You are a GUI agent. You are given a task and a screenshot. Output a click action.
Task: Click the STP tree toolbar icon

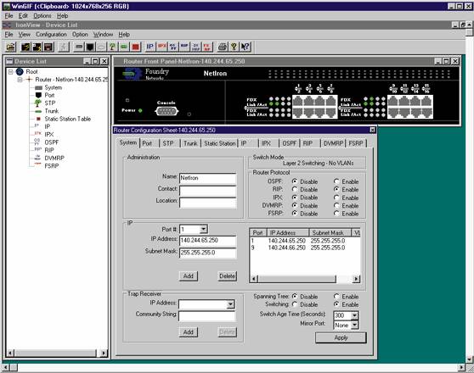point(112,47)
